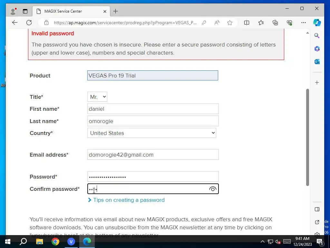
Task: Open the sidebar Search icon
Action: (317, 36)
